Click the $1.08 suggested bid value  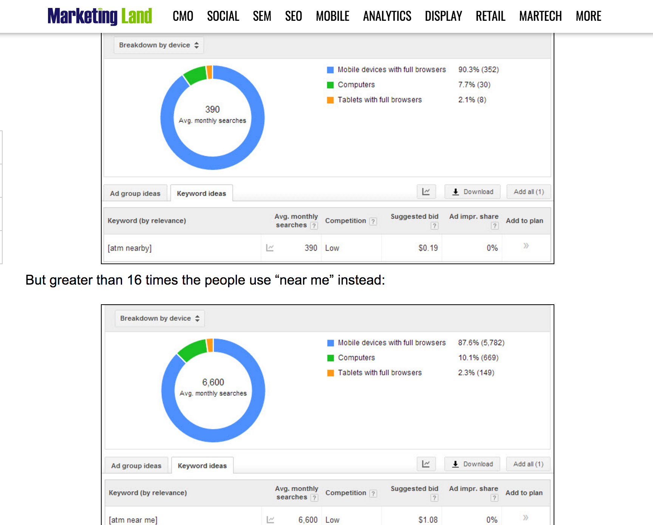tap(428, 520)
